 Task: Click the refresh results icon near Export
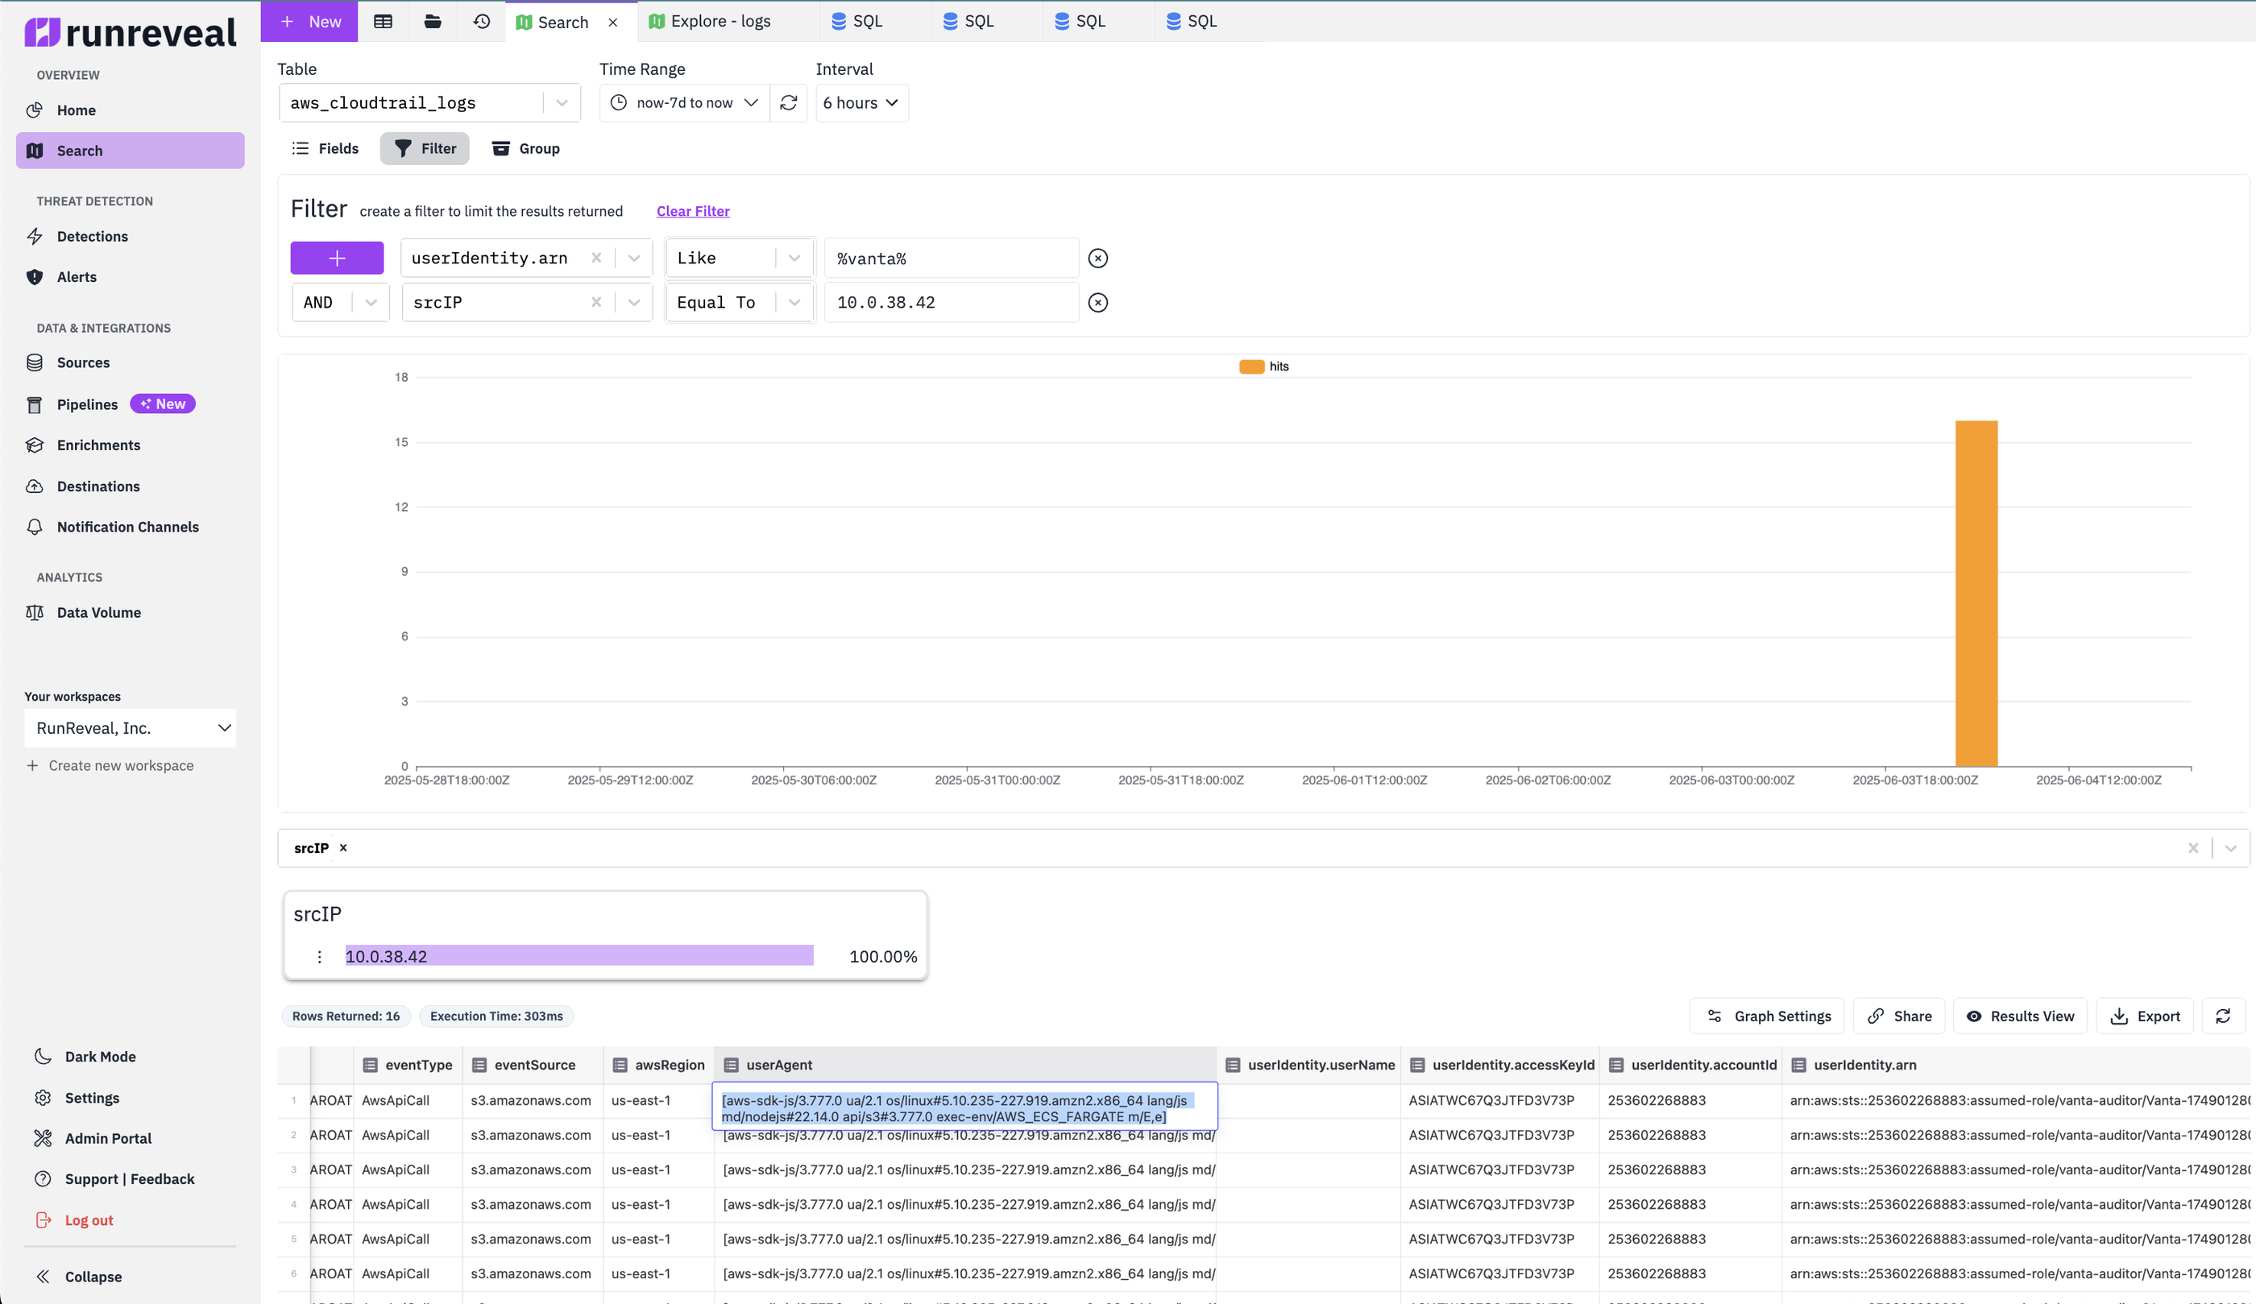click(2223, 1016)
